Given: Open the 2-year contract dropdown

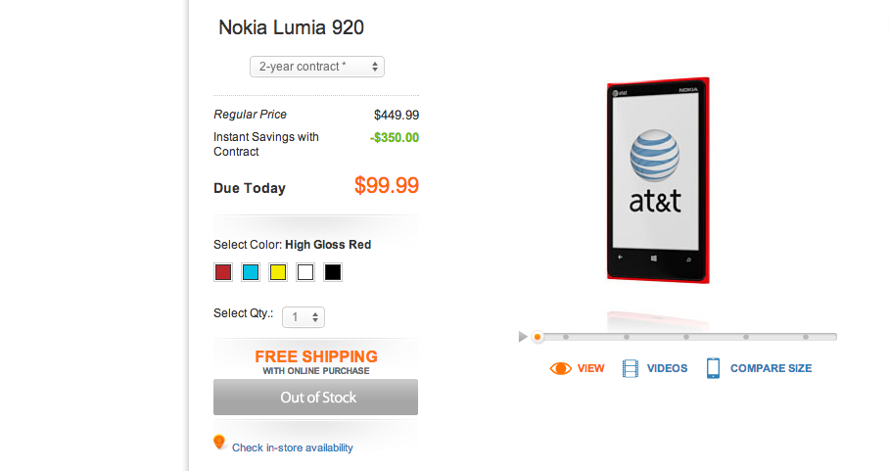Looking at the screenshot, I should pyautogui.click(x=316, y=67).
